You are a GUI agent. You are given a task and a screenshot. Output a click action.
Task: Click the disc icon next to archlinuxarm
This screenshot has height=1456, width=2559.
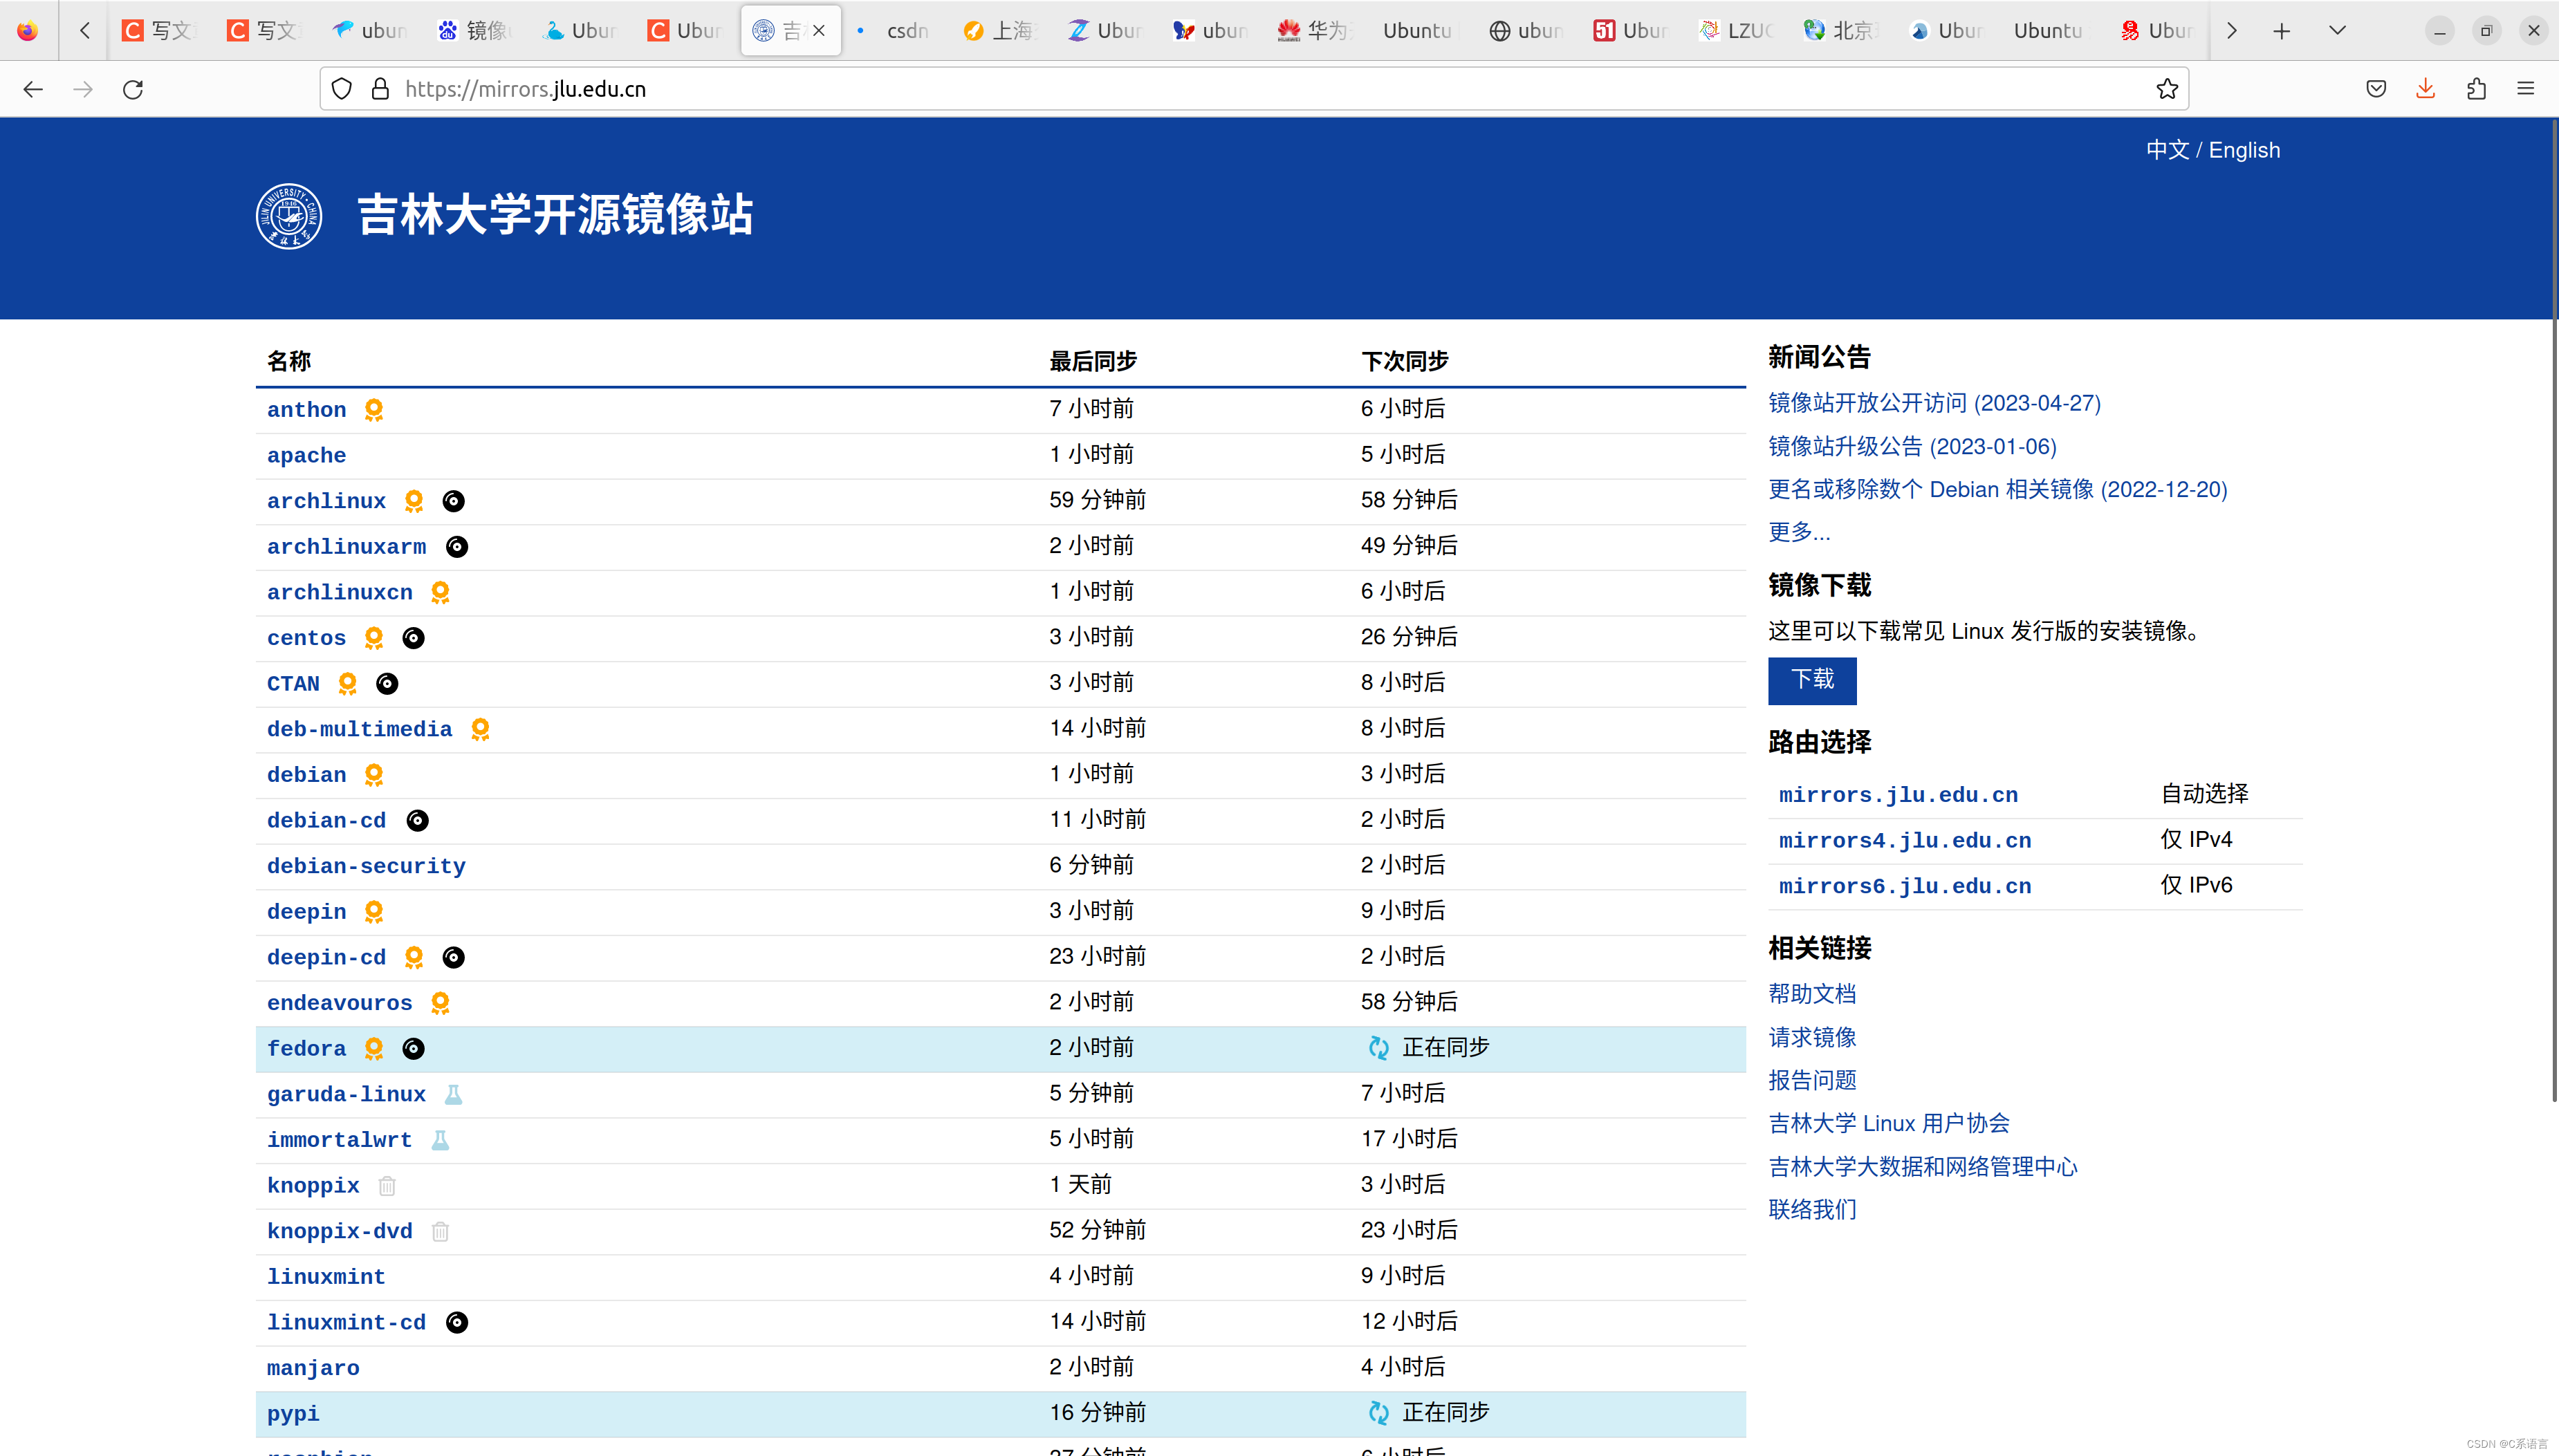[457, 547]
